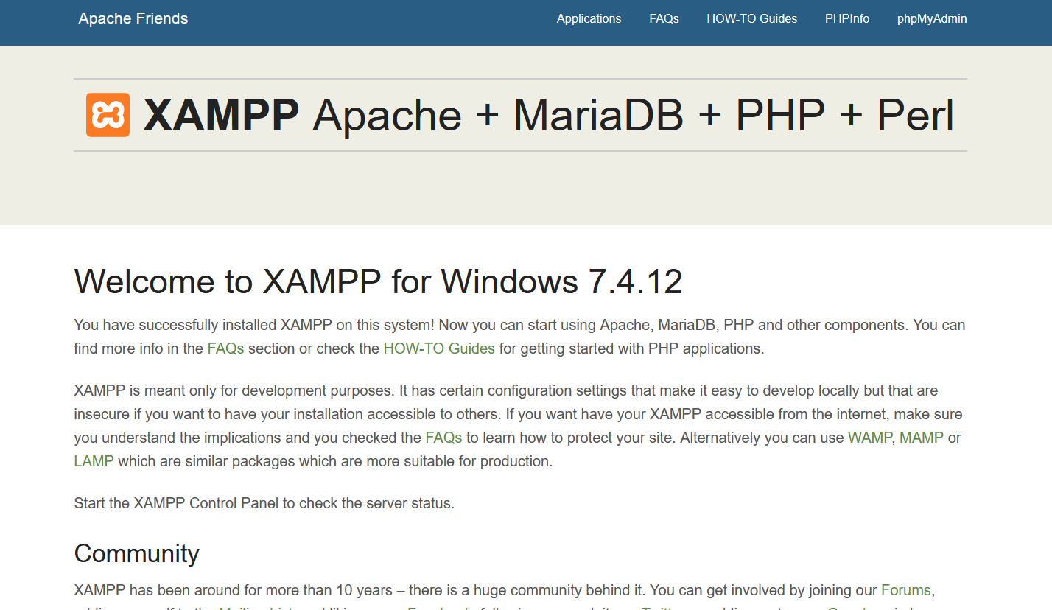Click the "Community" heading
This screenshot has width=1052, height=610.
click(x=137, y=553)
